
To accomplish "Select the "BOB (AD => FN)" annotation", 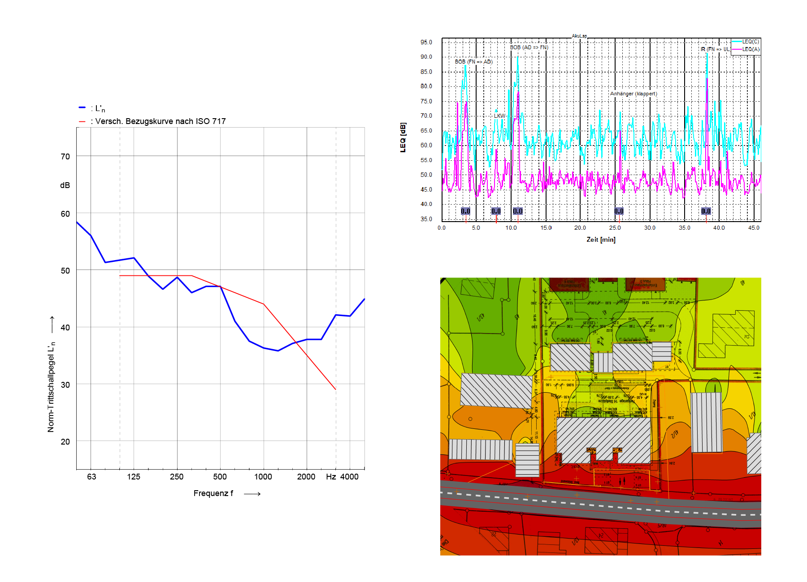I will (529, 47).
